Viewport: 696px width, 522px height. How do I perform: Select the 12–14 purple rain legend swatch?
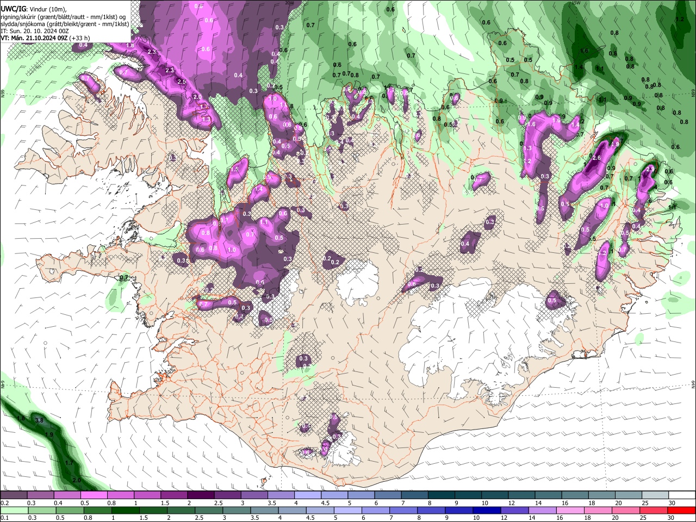[x=515, y=511]
